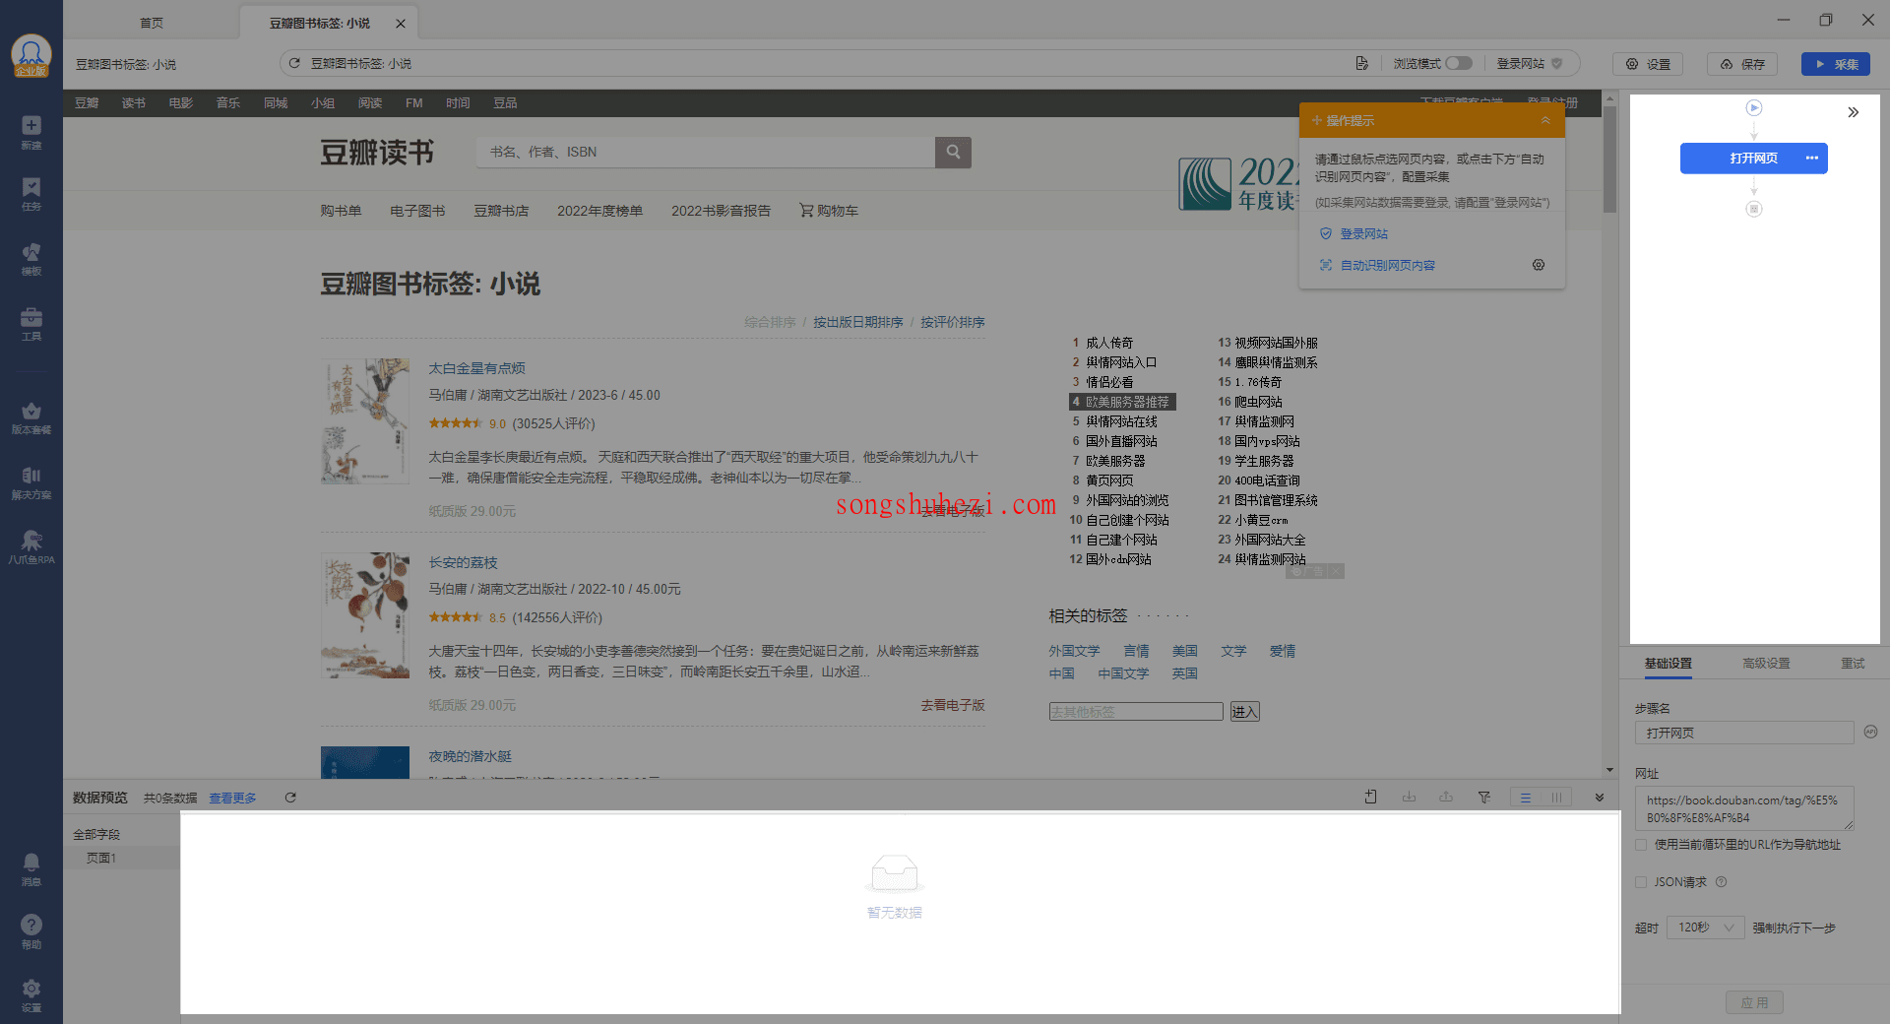Click the Douban search magnifier button
The width and height of the screenshot is (1890, 1024).
click(x=953, y=152)
